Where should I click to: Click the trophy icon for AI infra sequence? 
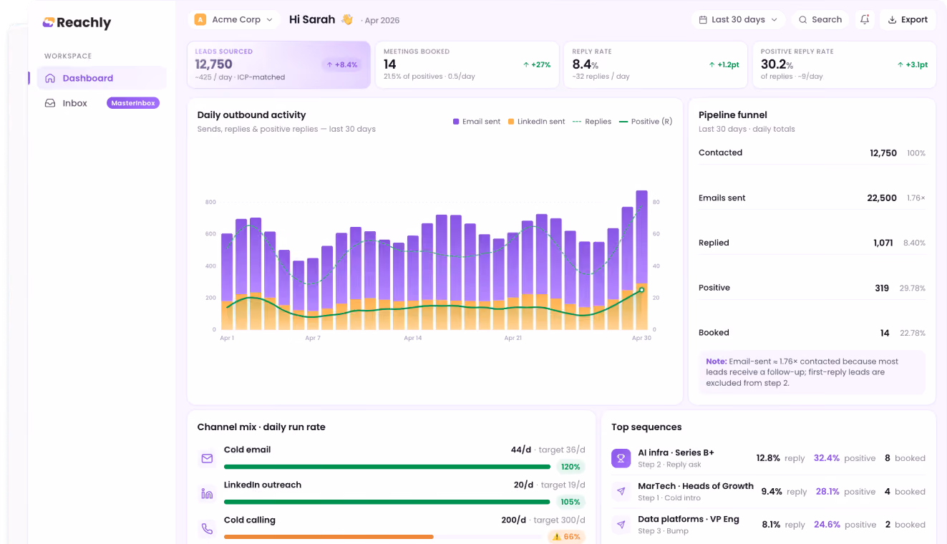click(x=621, y=458)
